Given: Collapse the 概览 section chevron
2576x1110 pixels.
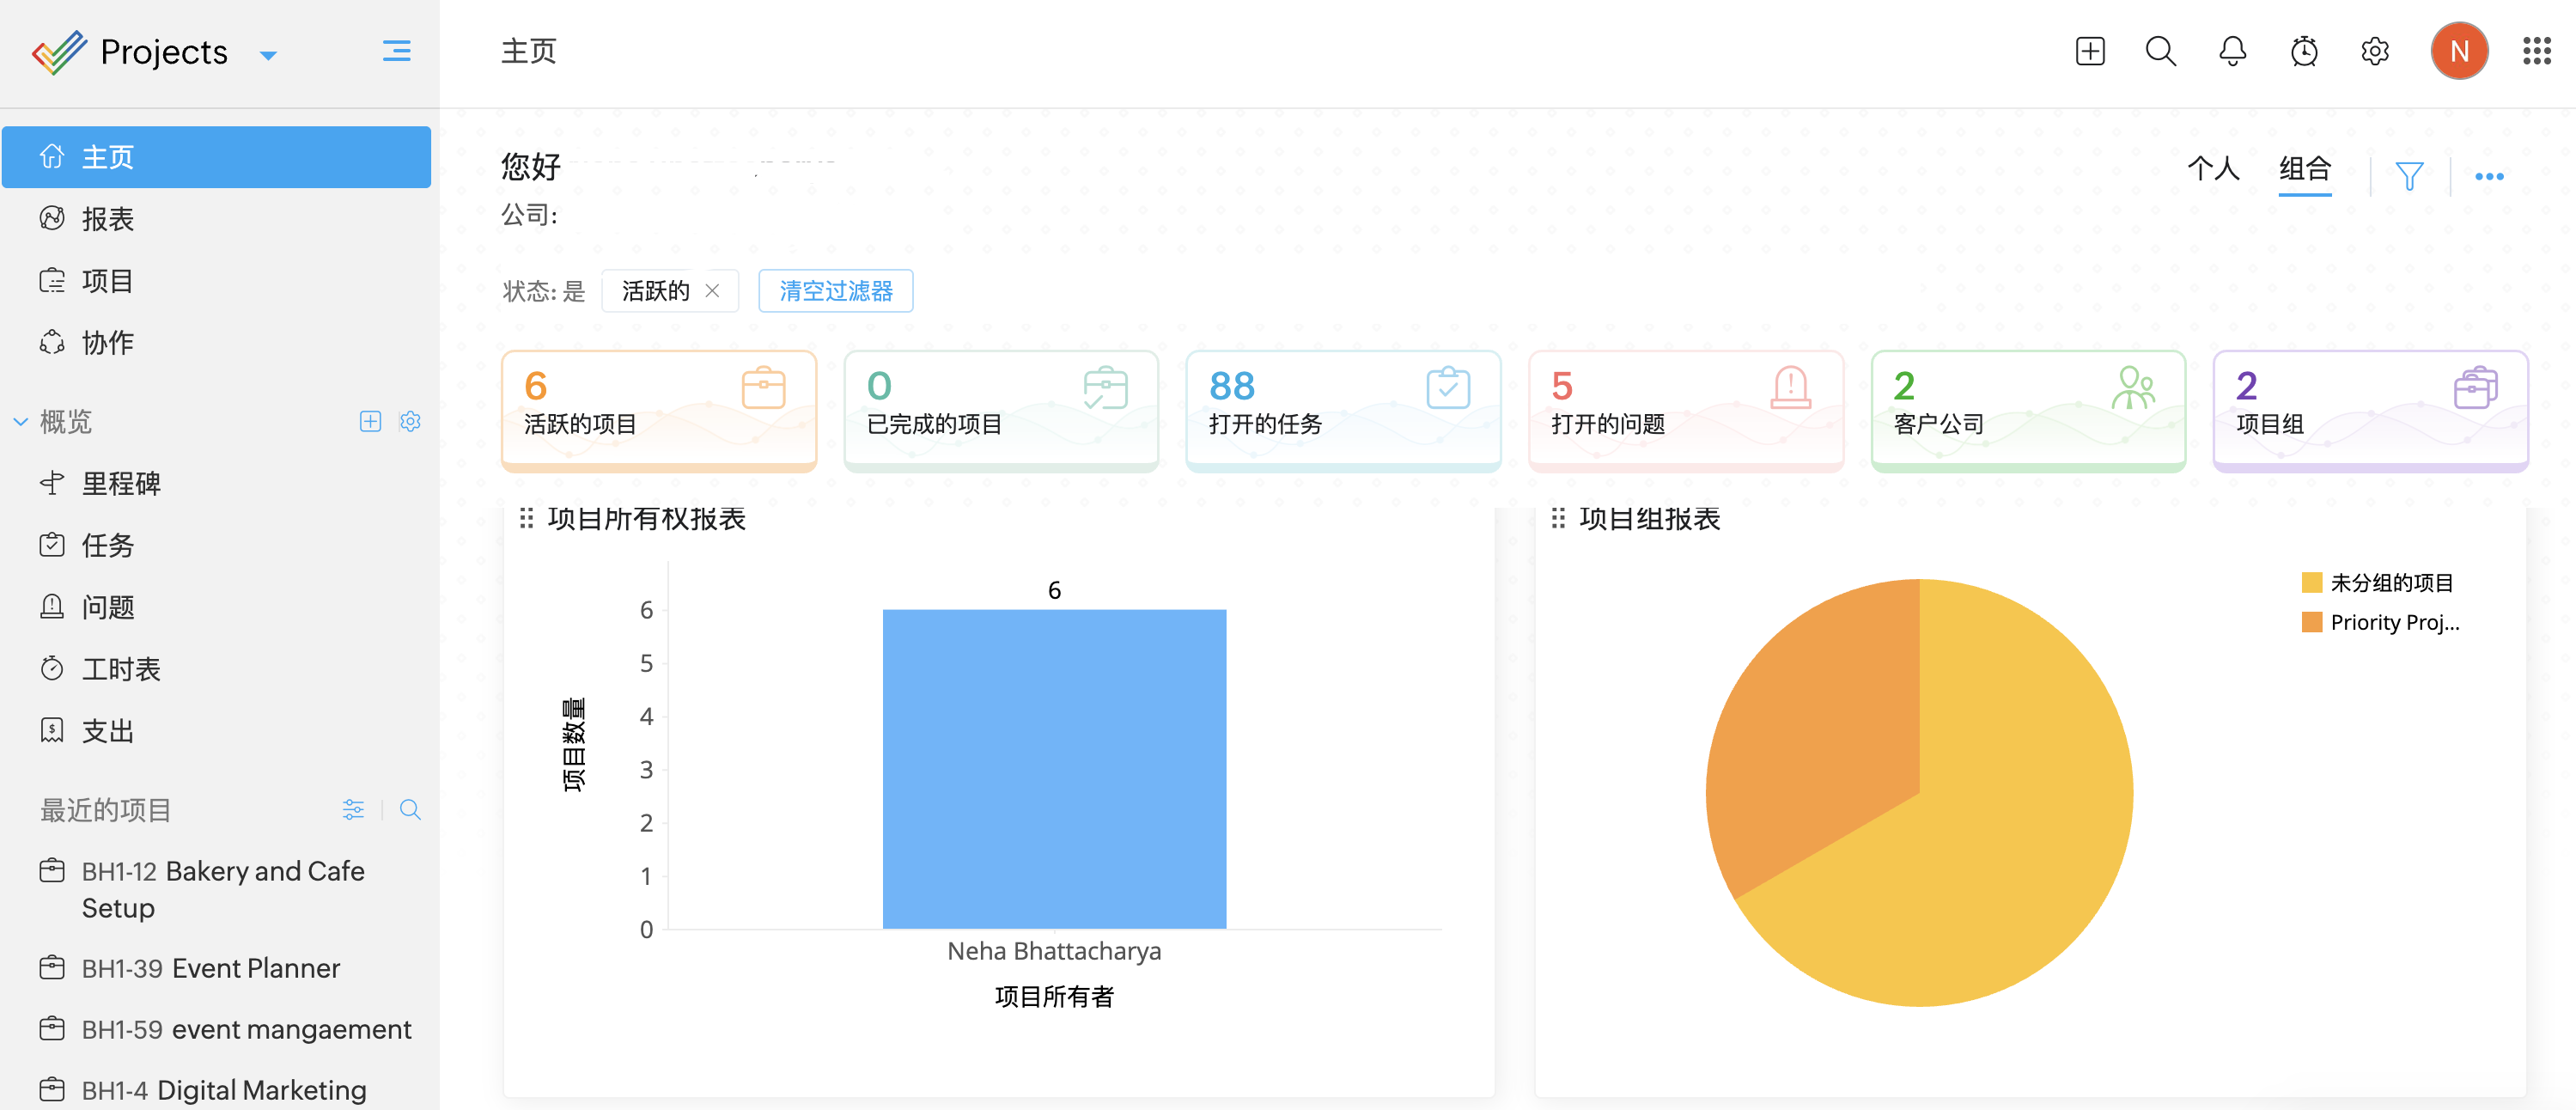Looking at the screenshot, I should click(x=21, y=422).
